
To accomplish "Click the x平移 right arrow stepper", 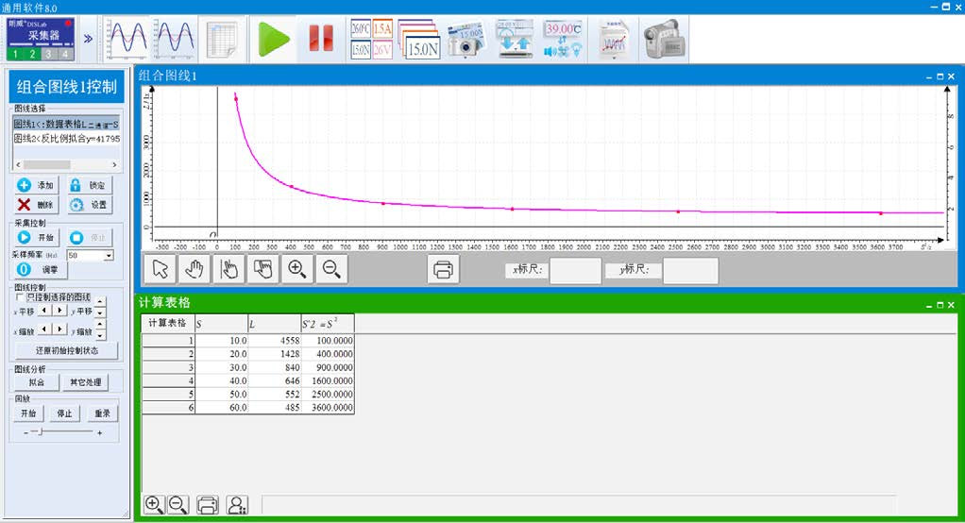I will coord(59,311).
